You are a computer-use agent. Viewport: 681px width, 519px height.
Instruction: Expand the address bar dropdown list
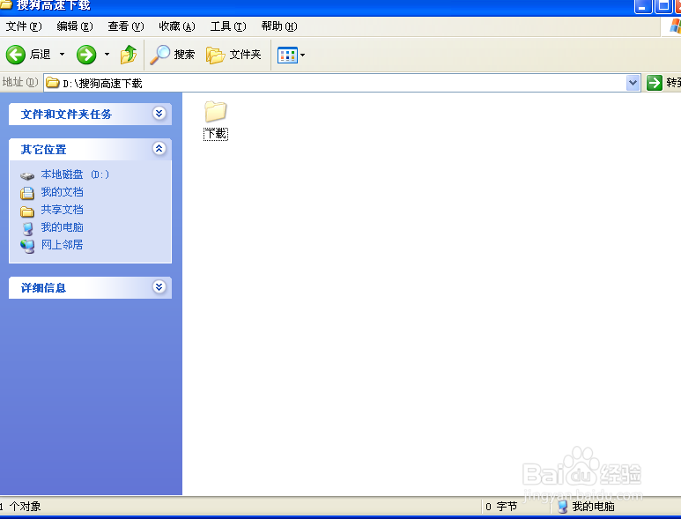(x=633, y=83)
